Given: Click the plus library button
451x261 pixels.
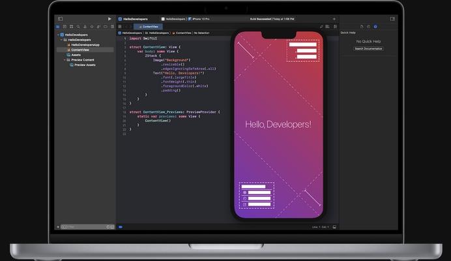Looking at the screenshot, I should pyautogui.click(x=334, y=19).
